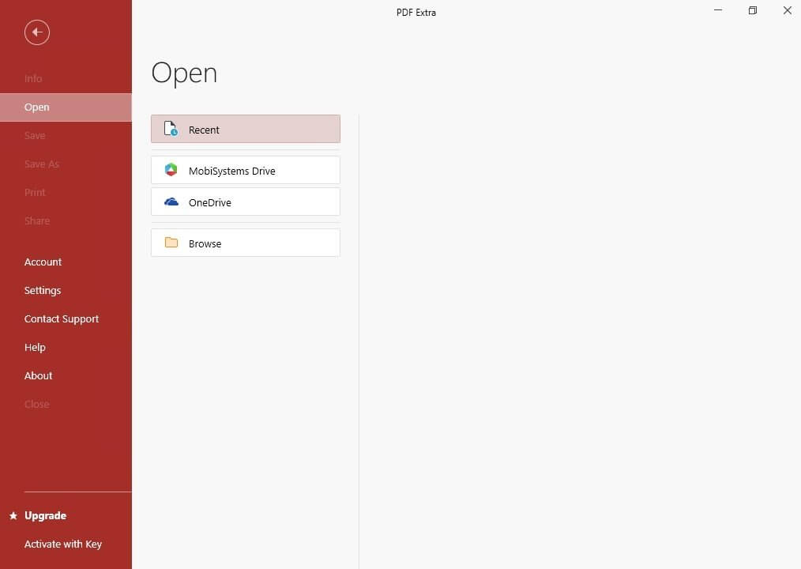Click the back arrow icon
Image resolution: width=801 pixels, height=569 pixels.
37,32
